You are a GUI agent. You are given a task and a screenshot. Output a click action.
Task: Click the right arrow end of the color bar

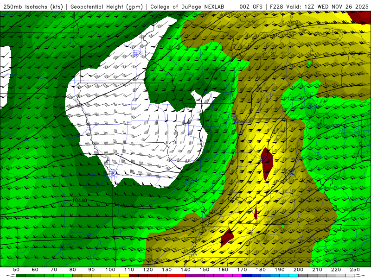[360, 276]
